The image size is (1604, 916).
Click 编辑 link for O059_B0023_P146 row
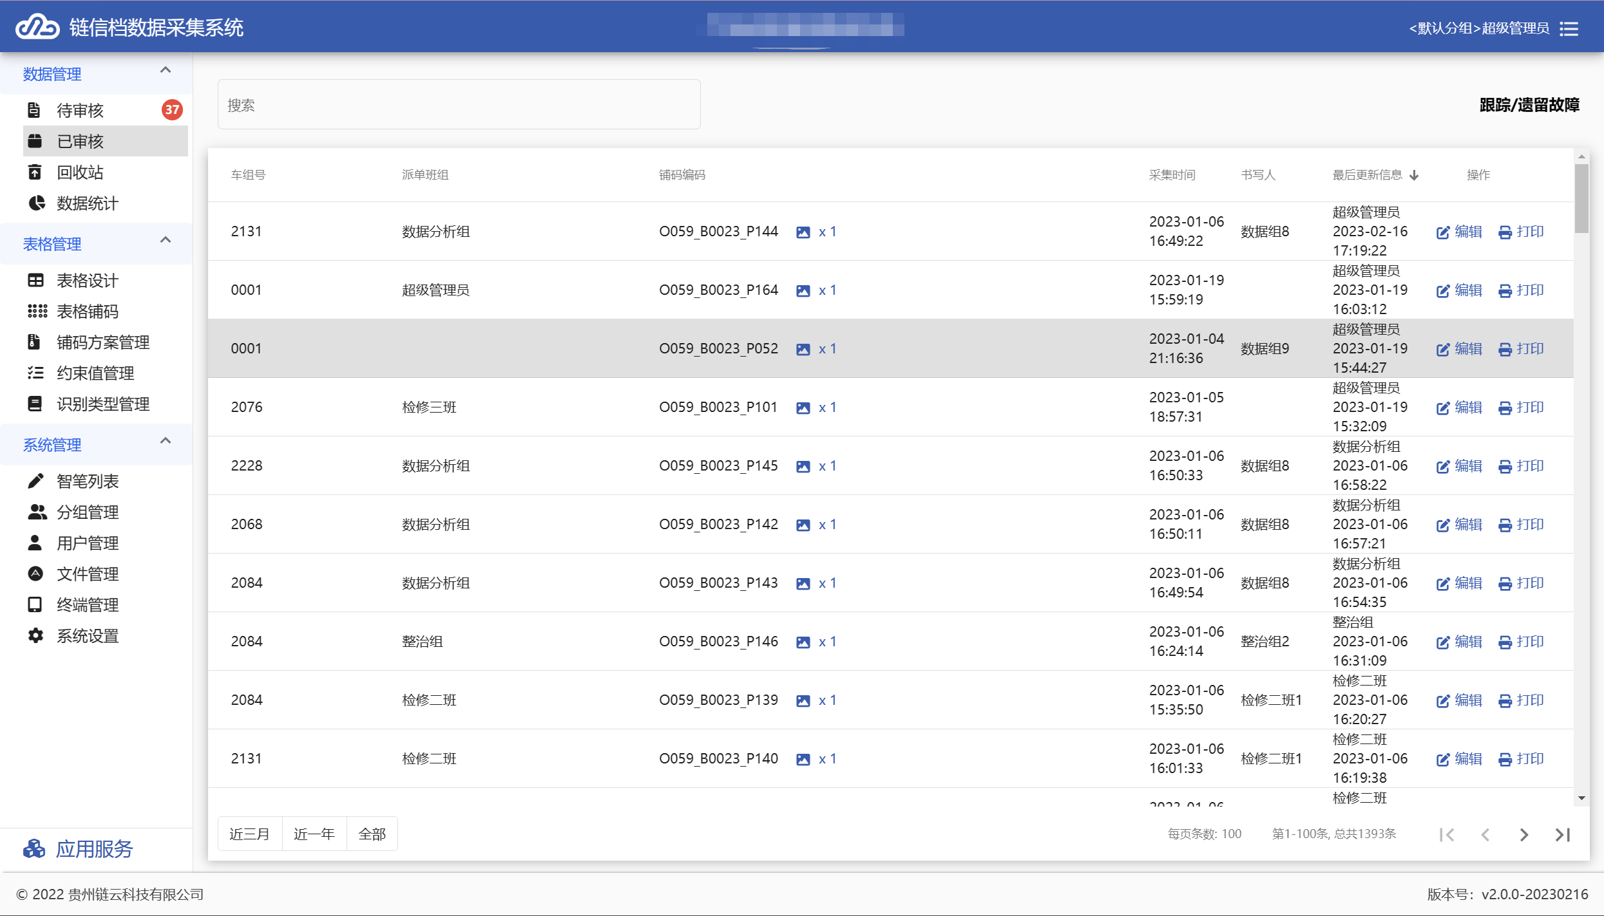(1467, 642)
